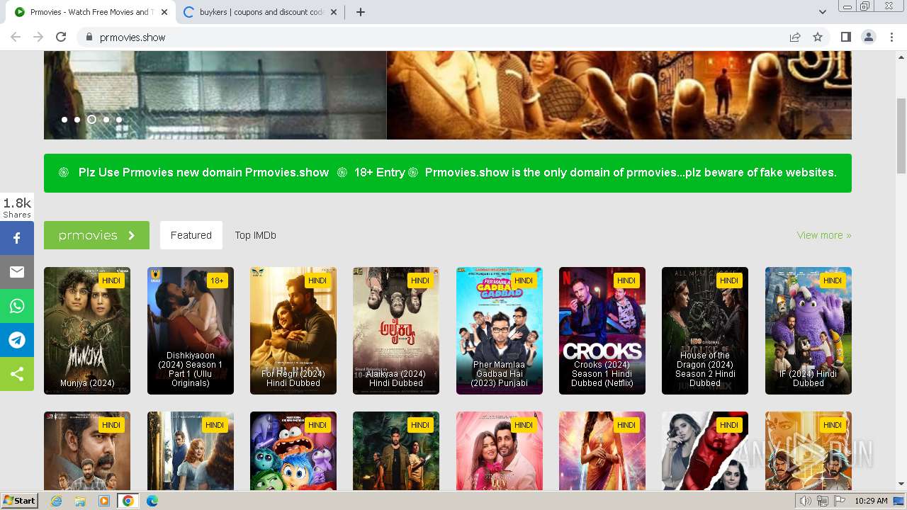
Task: Open a new tab with the plus icon
Action: click(x=360, y=12)
